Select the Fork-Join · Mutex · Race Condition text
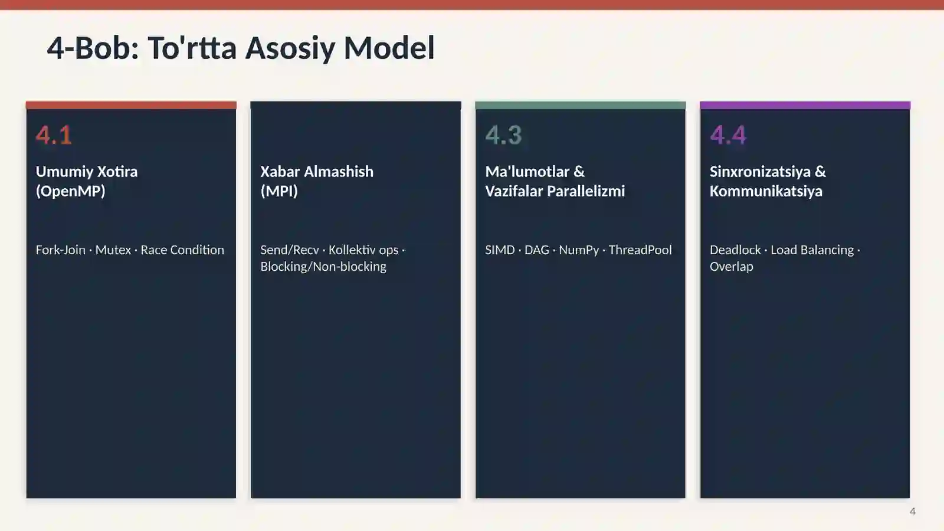Screen dimensions: 944x531 click(130, 250)
